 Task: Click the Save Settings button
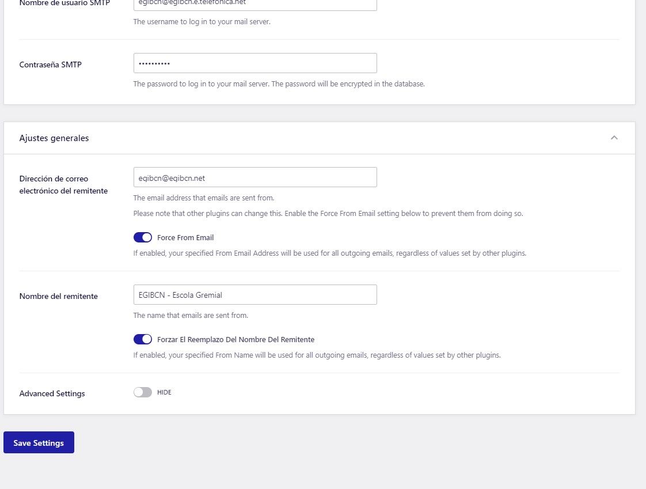coord(39,442)
